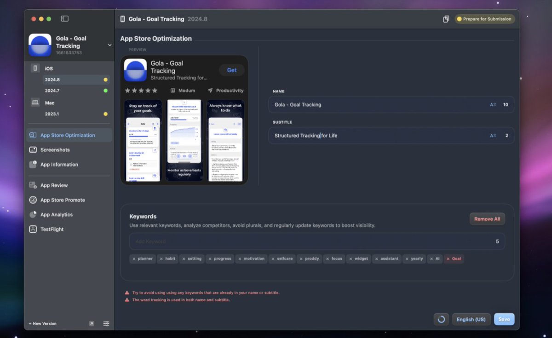Click Prepare for Submission status button
Image resolution: width=552 pixels, height=338 pixels.
pos(485,19)
